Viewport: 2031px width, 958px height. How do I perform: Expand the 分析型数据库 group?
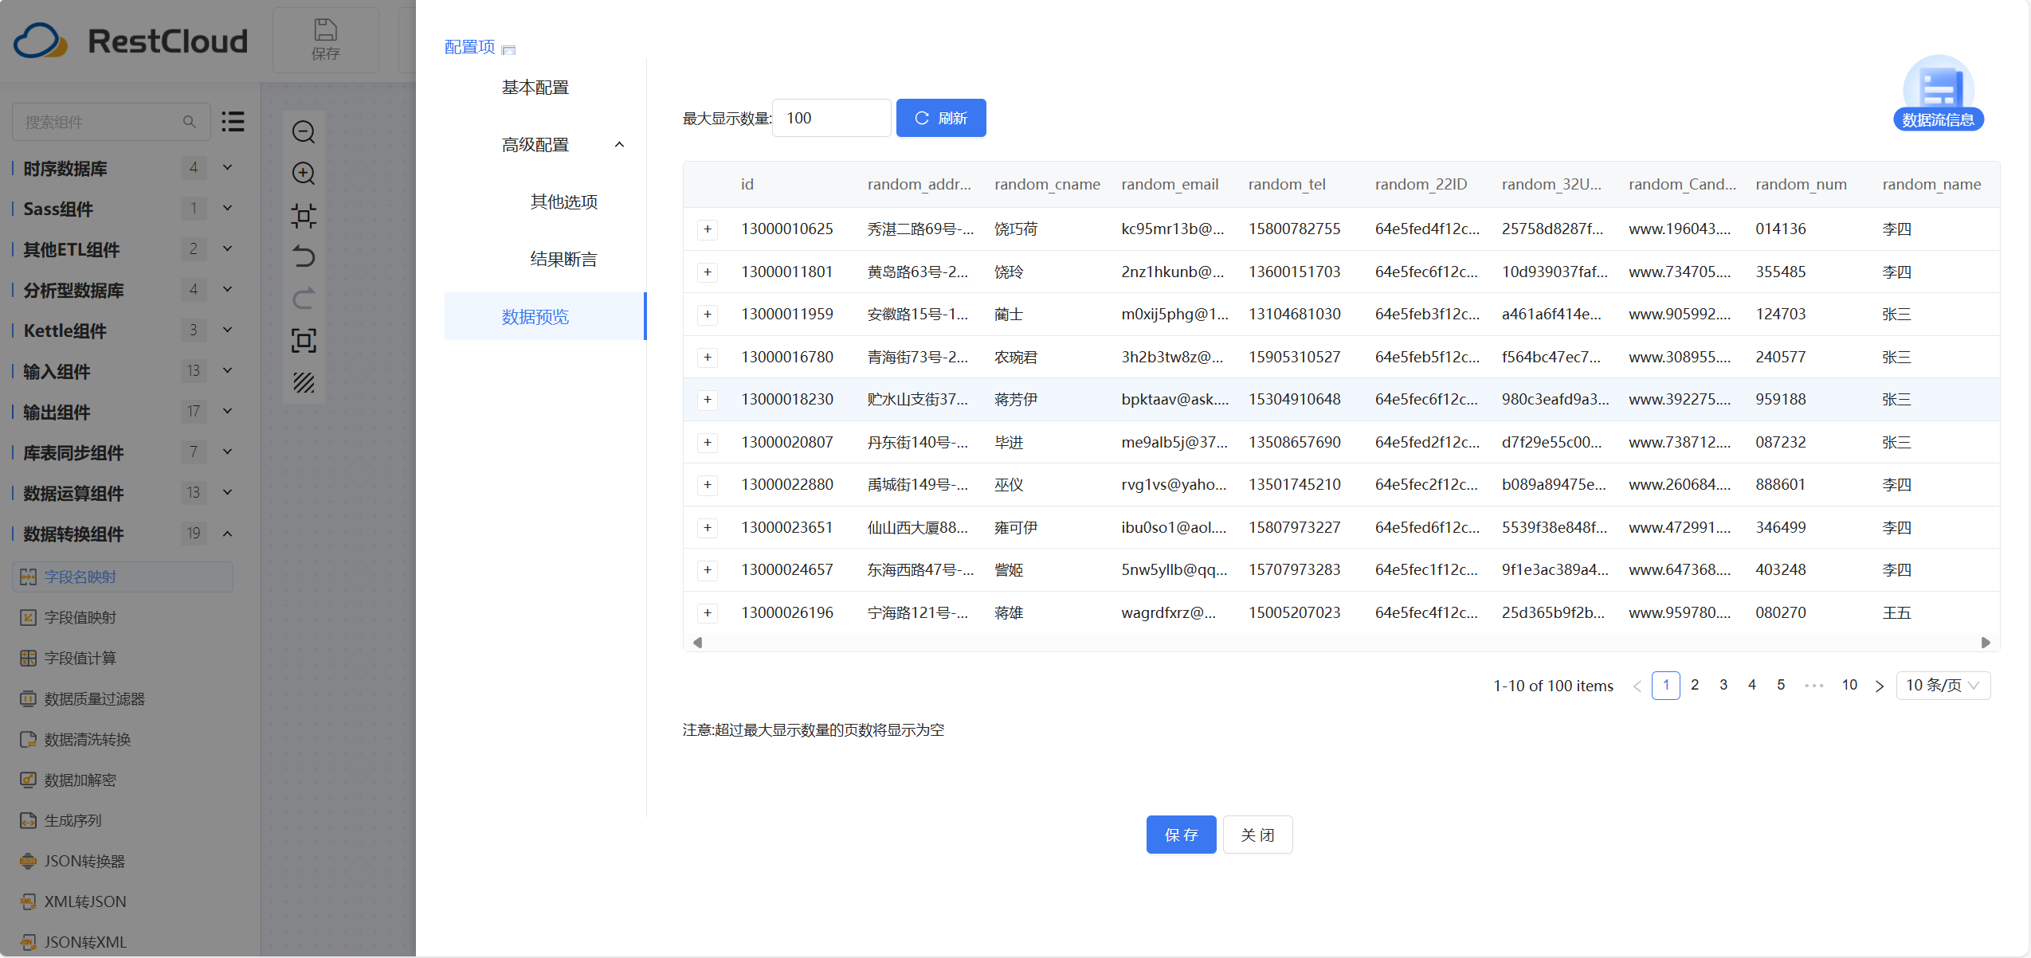(227, 289)
